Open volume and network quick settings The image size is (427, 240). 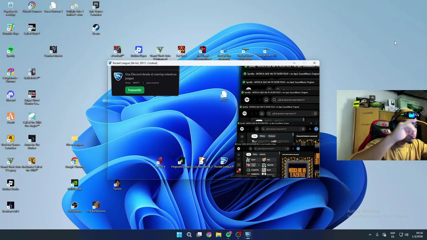[x=404, y=235]
